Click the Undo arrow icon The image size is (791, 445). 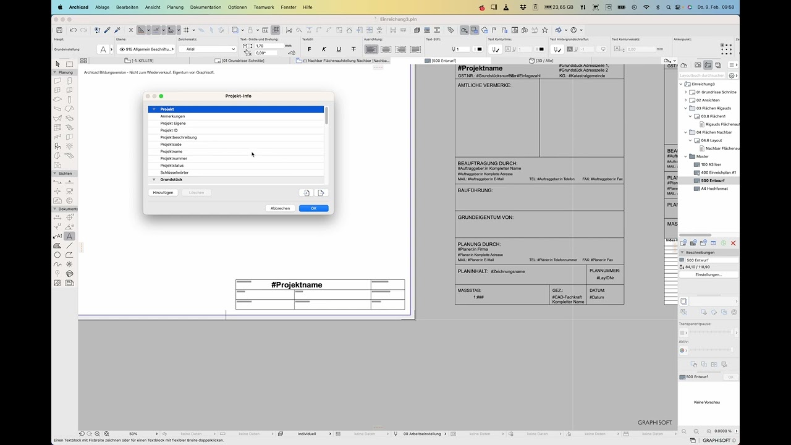[73, 30]
